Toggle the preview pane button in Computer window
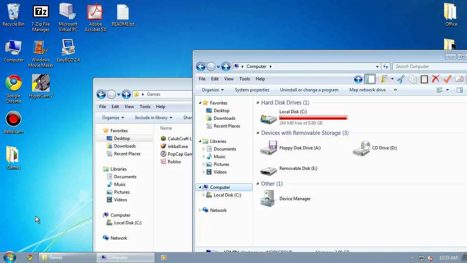This screenshot has height=263, width=467. pos(459,90)
